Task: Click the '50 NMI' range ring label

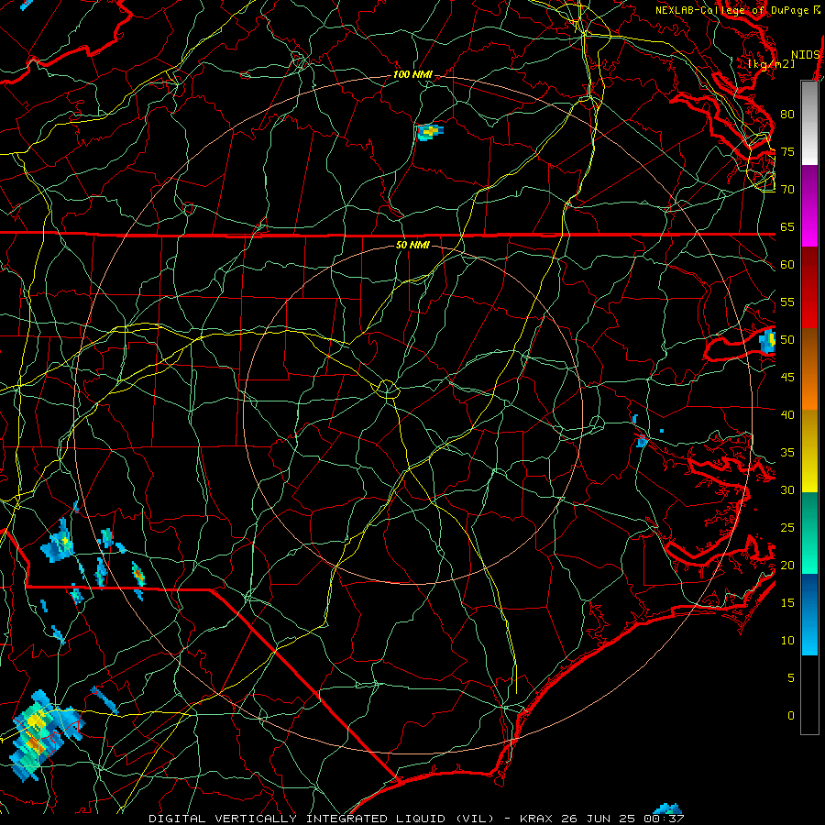Action: coord(413,245)
